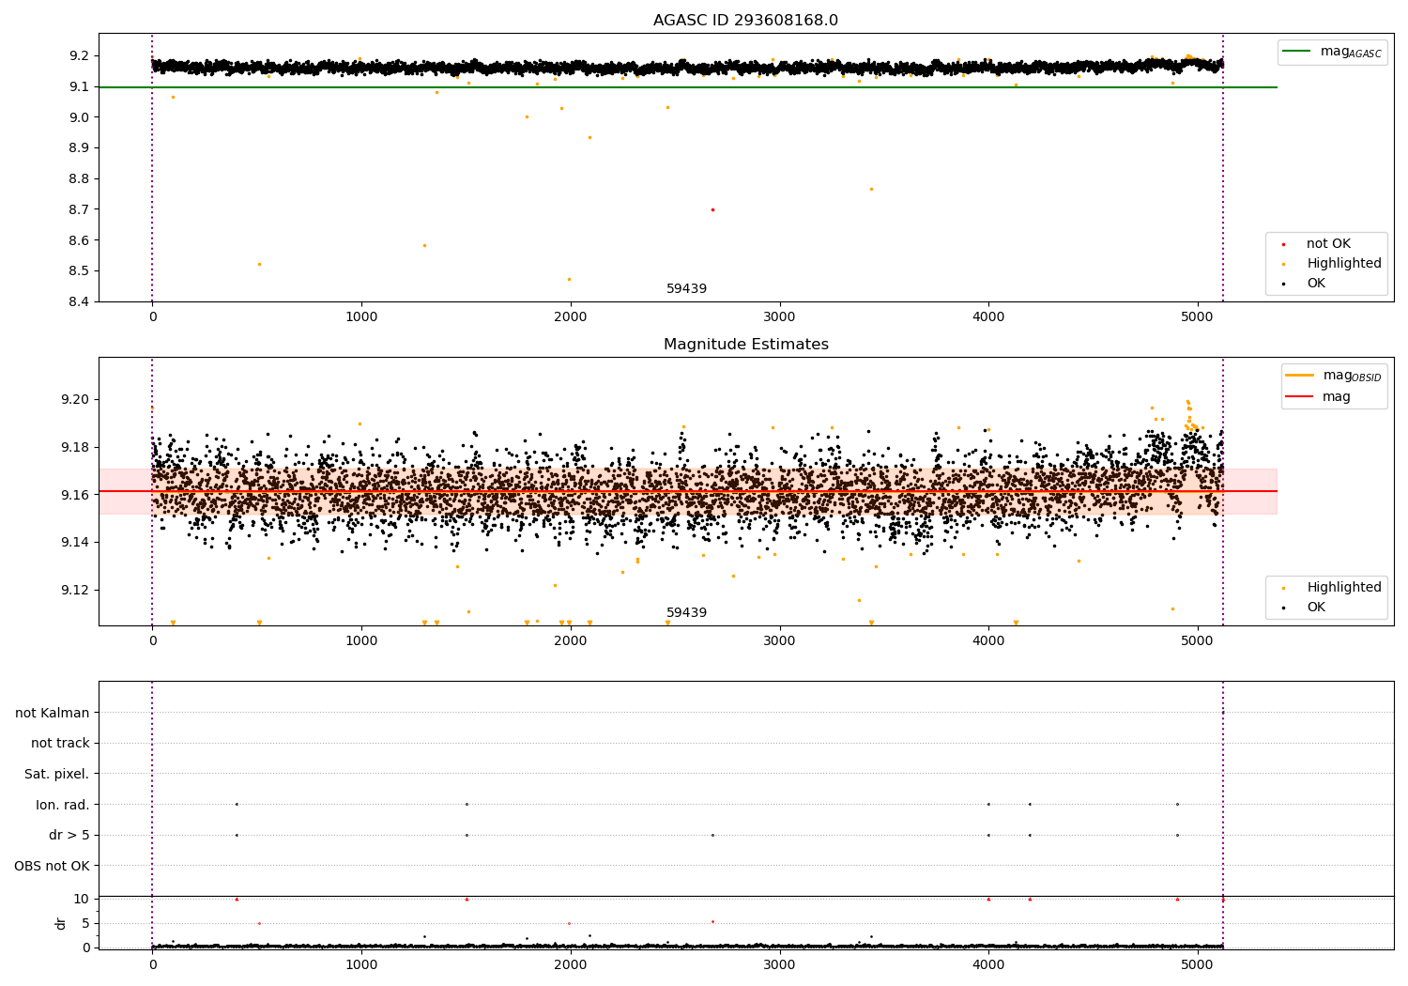The image size is (1408, 986).
Task: Click the black-dot "OK" entry in top legend
Action: pyautogui.click(x=1305, y=284)
